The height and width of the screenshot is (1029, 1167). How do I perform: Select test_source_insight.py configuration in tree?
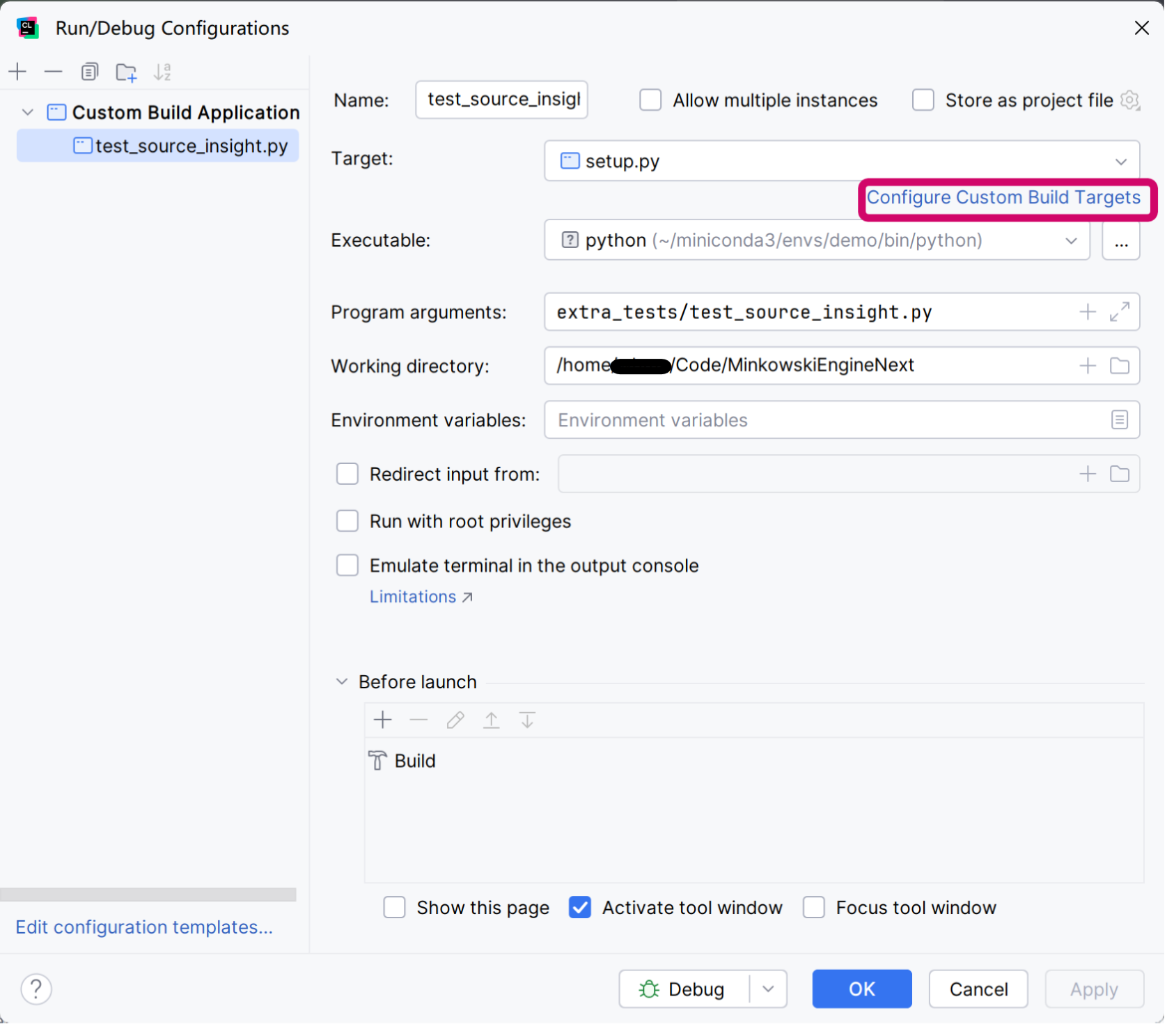[191, 146]
